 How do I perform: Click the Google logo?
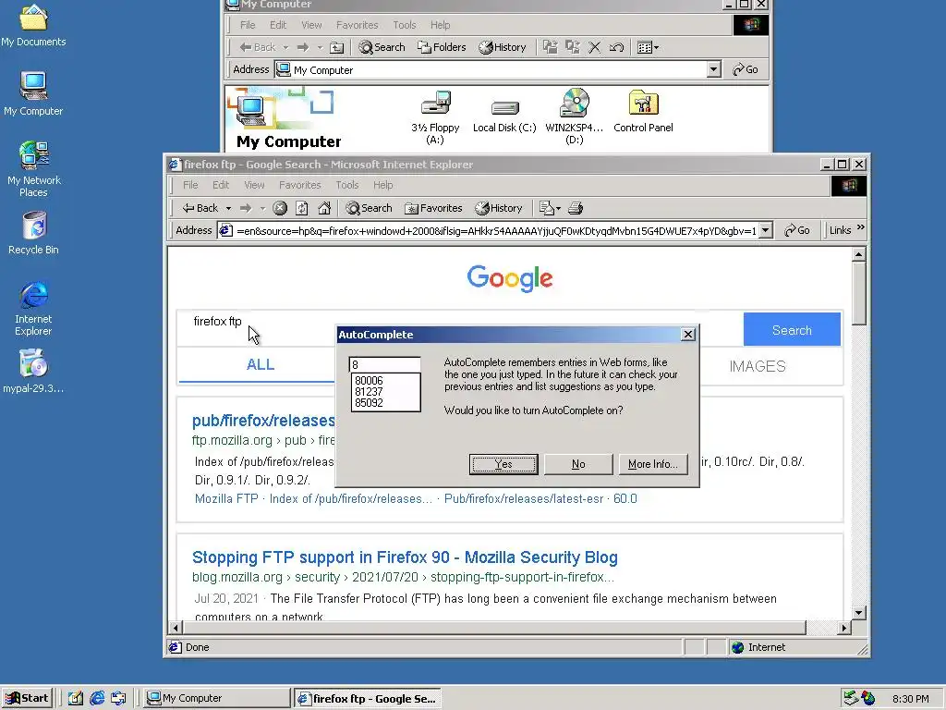click(x=510, y=278)
